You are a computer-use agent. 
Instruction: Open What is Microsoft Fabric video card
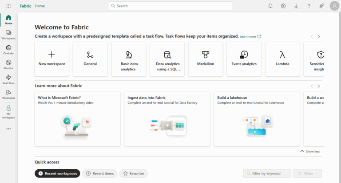[x=77, y=118]
